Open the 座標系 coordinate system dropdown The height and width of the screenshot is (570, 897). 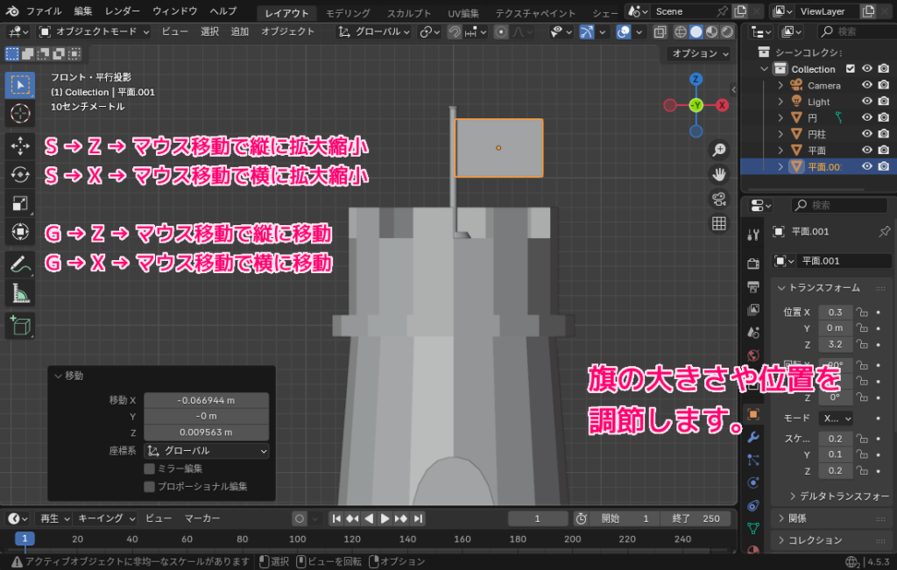coord(206,450)
